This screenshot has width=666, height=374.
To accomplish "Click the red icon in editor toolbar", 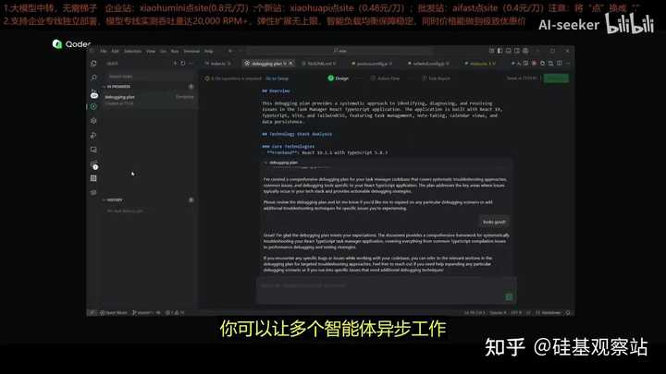I will click(534, 64).
